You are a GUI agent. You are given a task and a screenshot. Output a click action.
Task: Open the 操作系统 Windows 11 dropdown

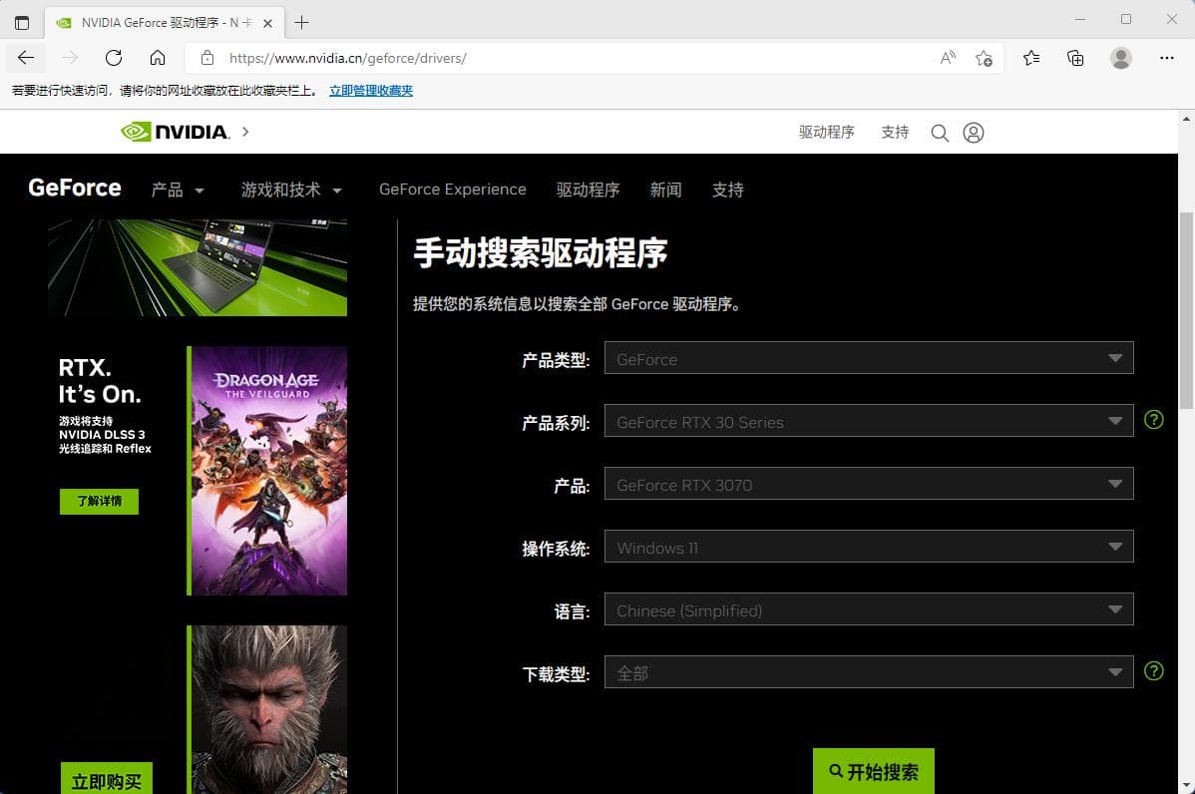[x=869, y=547]
